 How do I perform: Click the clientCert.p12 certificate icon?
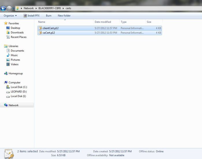[x=40, y=28]
